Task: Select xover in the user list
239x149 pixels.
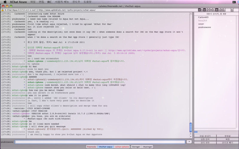Action: (201, 24)
